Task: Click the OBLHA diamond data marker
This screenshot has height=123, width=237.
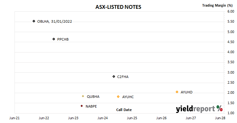Action: click(34, 21)
